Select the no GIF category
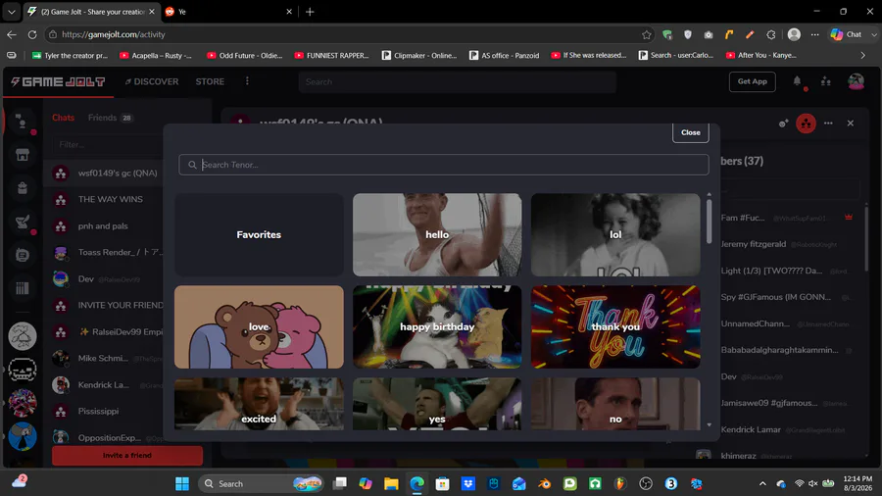This screenshot has width=882, height=496. tap(615, 404)
